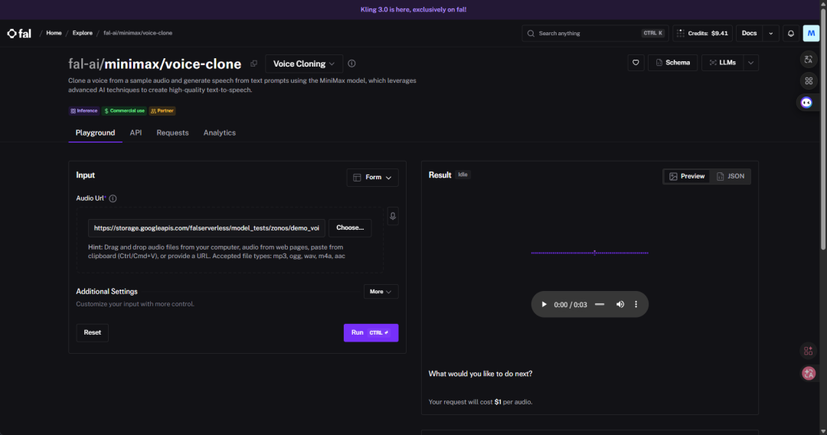Image resolution: width=827 pixels, height=435 pixels.
Task: Click the fal logo
Action: point(19,33)
